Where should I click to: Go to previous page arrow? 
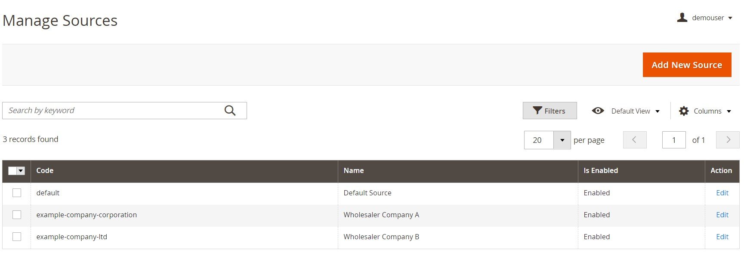point(635,140)
